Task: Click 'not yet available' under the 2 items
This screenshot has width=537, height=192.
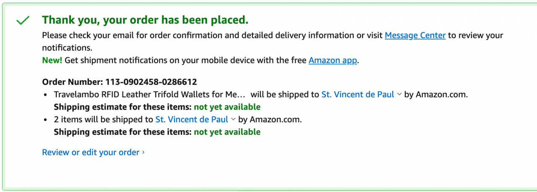Action: tap(227, 132)
